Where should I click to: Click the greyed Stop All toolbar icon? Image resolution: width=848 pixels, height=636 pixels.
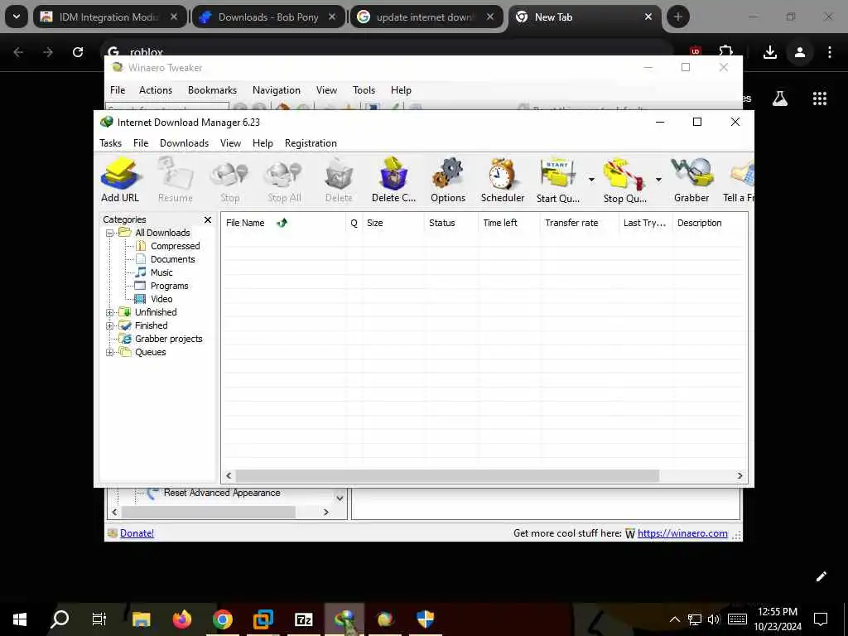tap(284, 180)
